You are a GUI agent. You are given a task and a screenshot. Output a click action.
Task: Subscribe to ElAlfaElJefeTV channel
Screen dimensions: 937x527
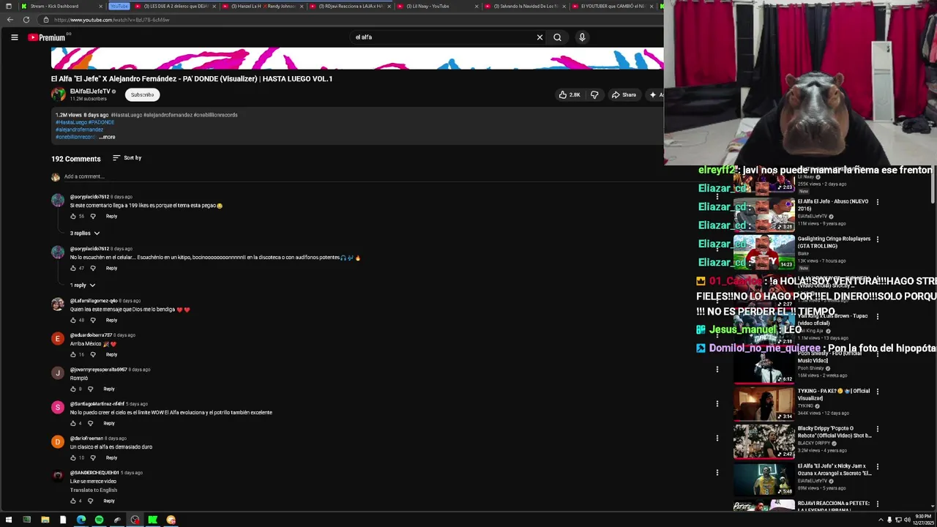(142, 94)
